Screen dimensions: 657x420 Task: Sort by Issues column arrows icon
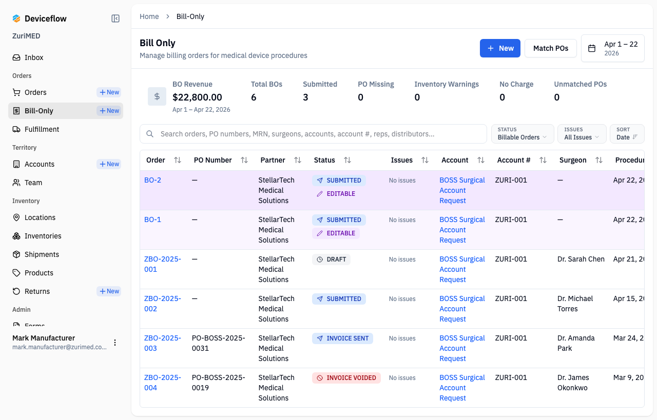425,160
